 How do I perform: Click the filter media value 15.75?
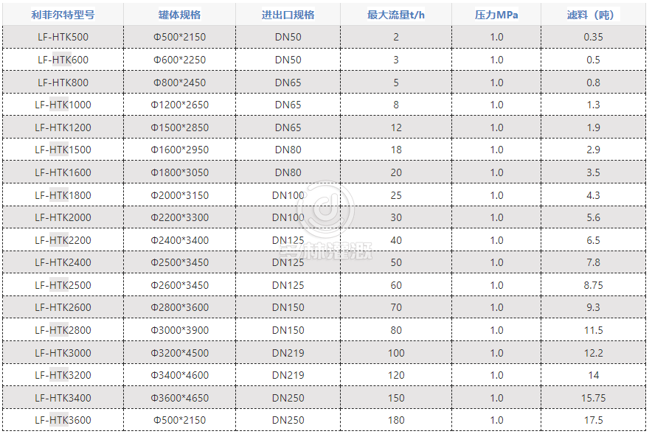(x=593, y=398)
